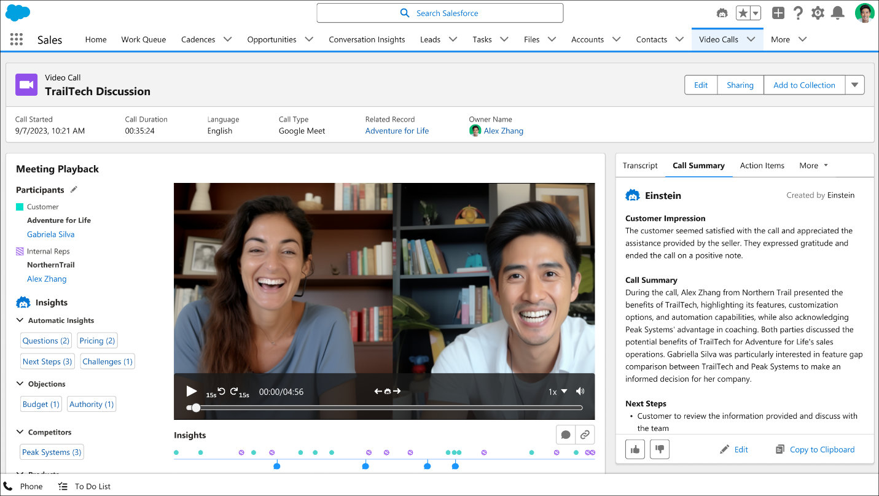Switch to the Transcript tab
This screenshot has width=879, height=496.
(640, 166)
